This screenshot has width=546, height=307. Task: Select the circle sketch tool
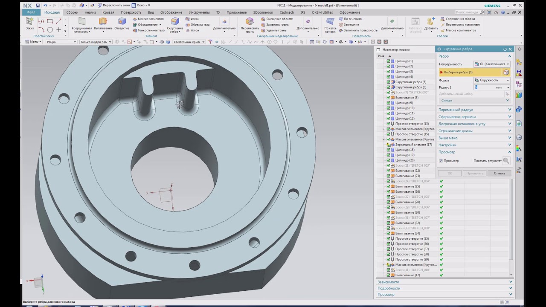pyautogui.click(x=50, y=30)
